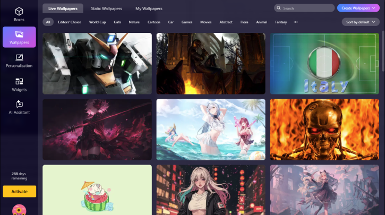Open the Gundam robot wallpaper thumbnail
The image size is (385, 215).
97,64
